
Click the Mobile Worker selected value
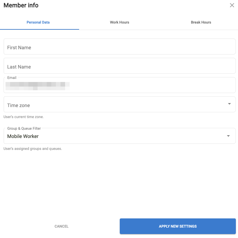pos(23,136)
